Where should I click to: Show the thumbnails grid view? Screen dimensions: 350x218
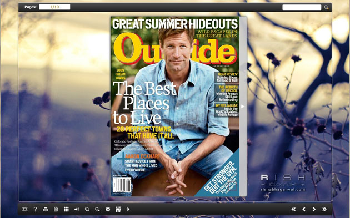(x=66, y=209)
